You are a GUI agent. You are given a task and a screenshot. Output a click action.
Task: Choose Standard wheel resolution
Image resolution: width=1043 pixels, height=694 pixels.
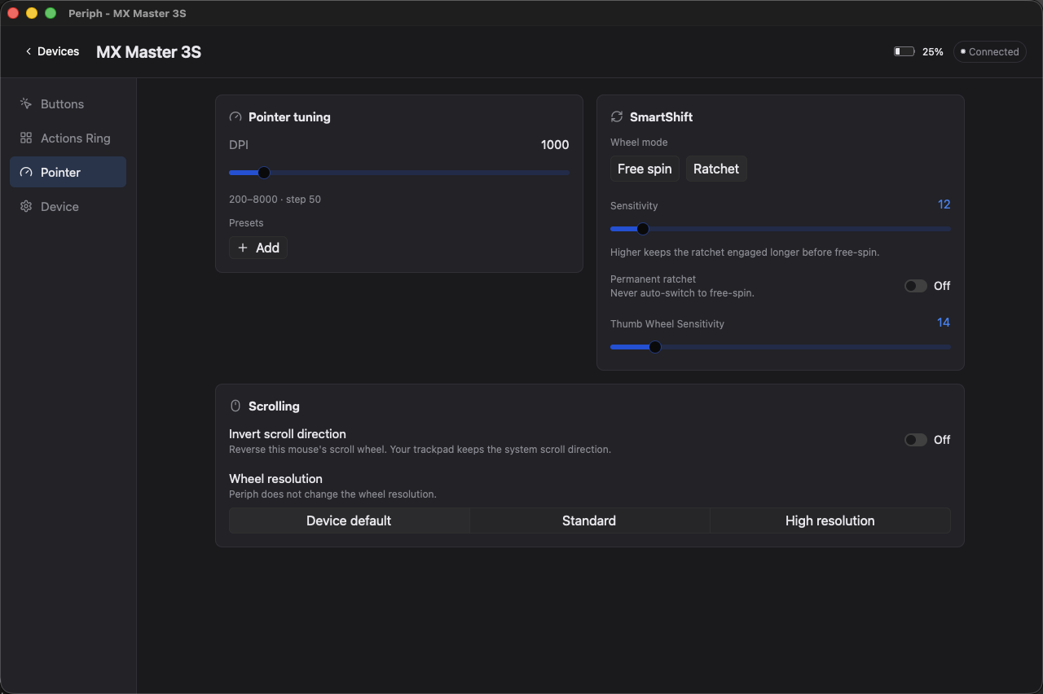coord(589,520)
